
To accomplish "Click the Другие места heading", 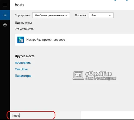I will tap(25, 56).
